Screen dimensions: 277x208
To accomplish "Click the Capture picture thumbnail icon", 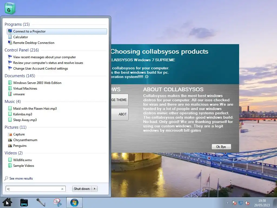I will coord(10,134).
